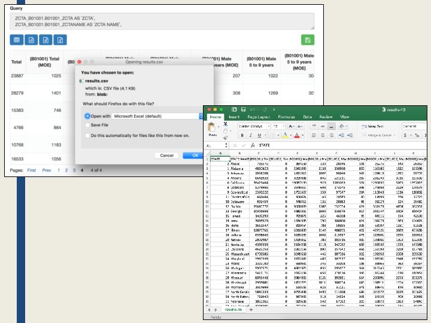Image resolution: width=431 pixels, height=323 pixels.
Task: Click the green save results icon
Action: pyautogui.click(x=307, y=40)
